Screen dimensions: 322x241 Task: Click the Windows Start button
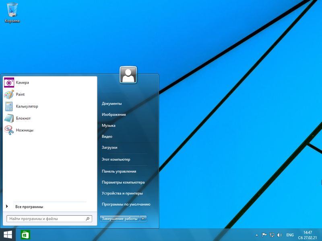(x=8, y=235)
